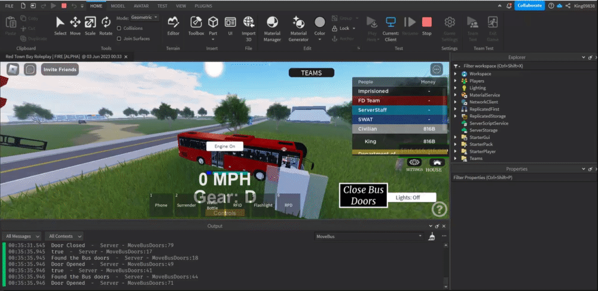598x291 pixels.
Task: Click the Engine: On label
Action: click(225, 146)
